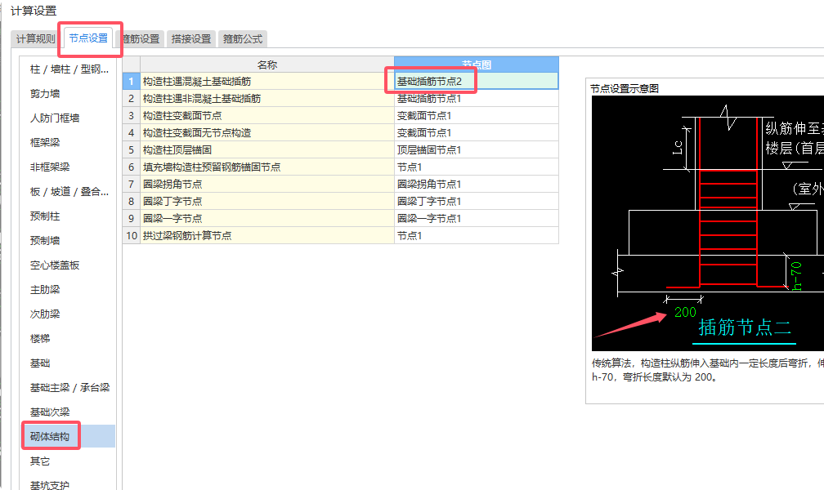Open the 圈梁一字节点1 cell

(x=476, y=219)
